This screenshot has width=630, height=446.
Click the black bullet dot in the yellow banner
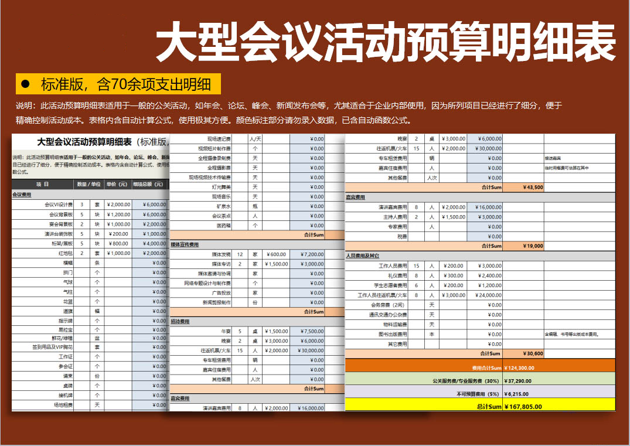(25, 84)
